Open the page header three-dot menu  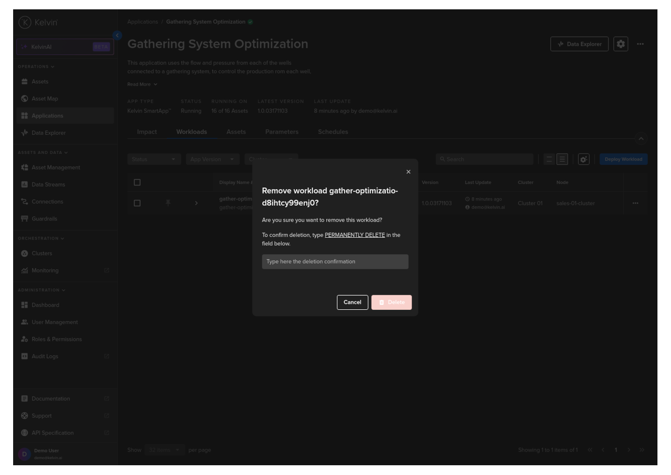click(640, 44)
